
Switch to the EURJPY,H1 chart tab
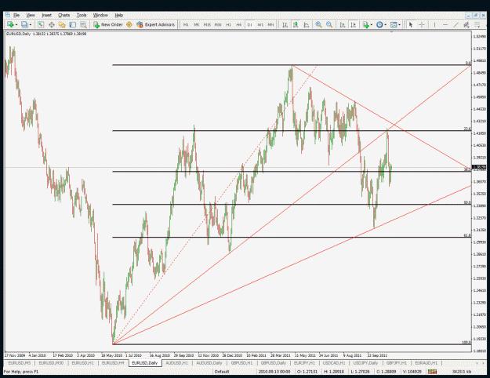[x=304, y=363]
